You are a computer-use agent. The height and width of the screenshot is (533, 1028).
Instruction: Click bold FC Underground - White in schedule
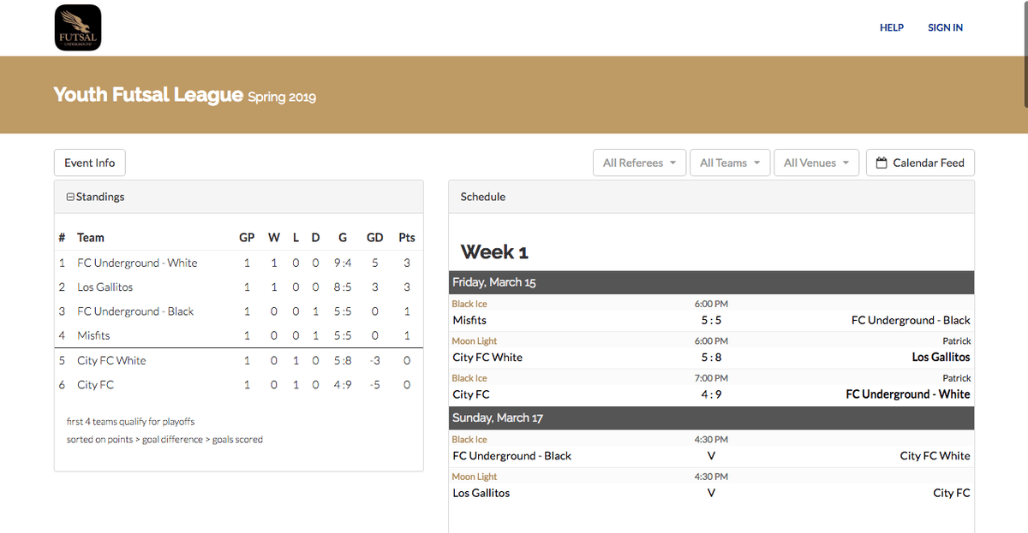tap(908, 394)
